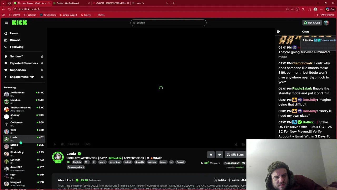The width and height of the screenshot is (337, 190).
Task: Open Other favorites folder
Action: click(326, 15)
